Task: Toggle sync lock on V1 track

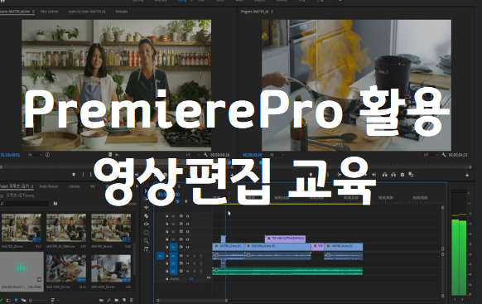Action: click(x=181, y=247)
